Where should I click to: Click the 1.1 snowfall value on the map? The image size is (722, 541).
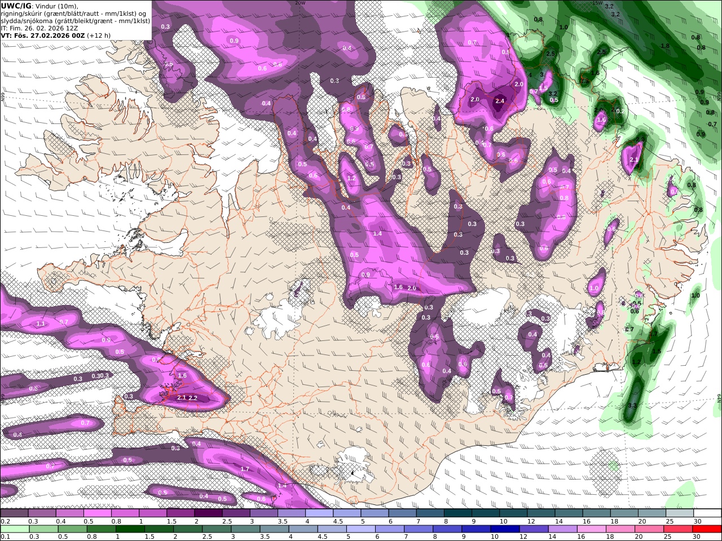pos(41,323)
